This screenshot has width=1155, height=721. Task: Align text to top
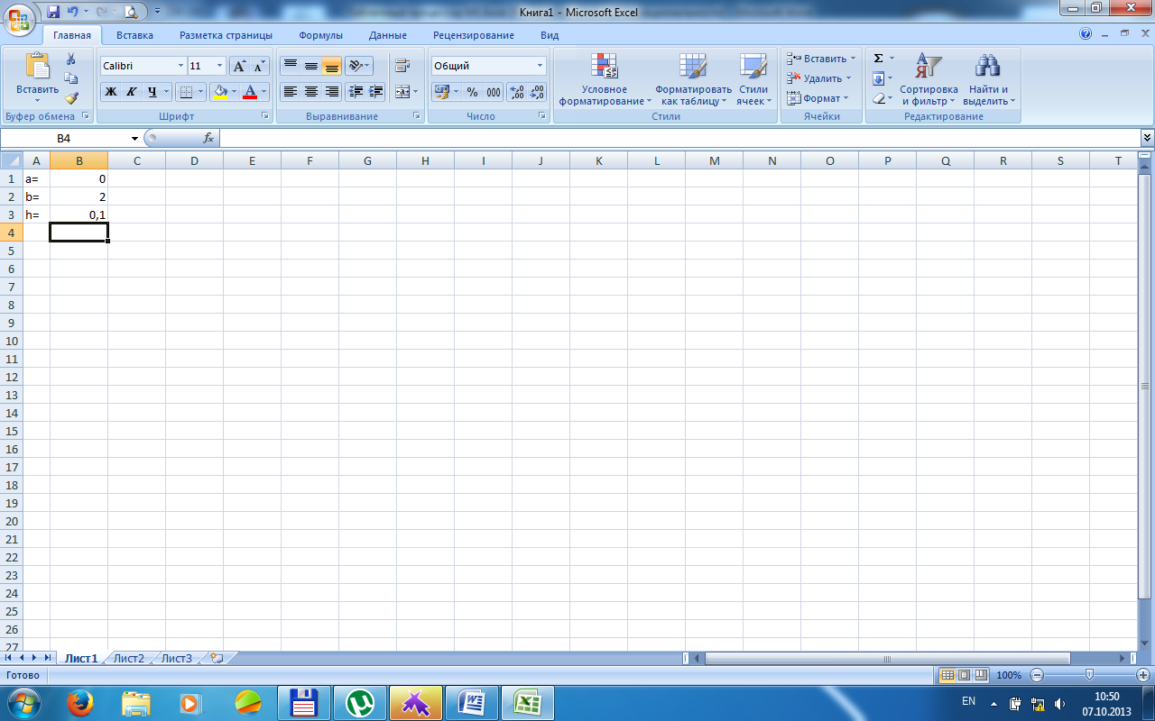291,66
